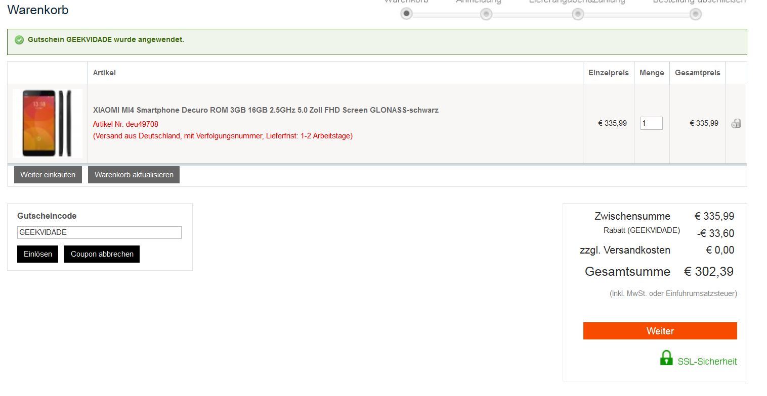Click the € 0,00 shipping cost value
767x396 pixels.
pos(720,250)
